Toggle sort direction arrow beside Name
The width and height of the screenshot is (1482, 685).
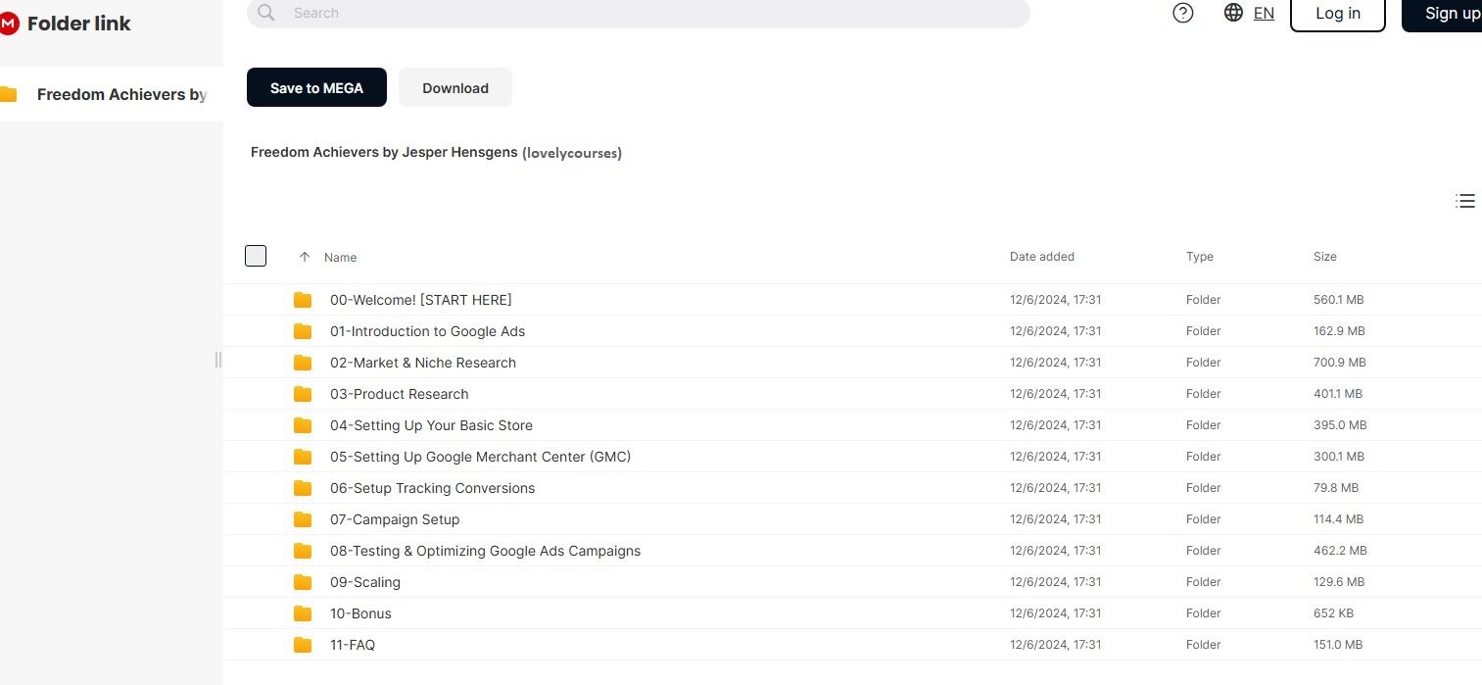305,257
